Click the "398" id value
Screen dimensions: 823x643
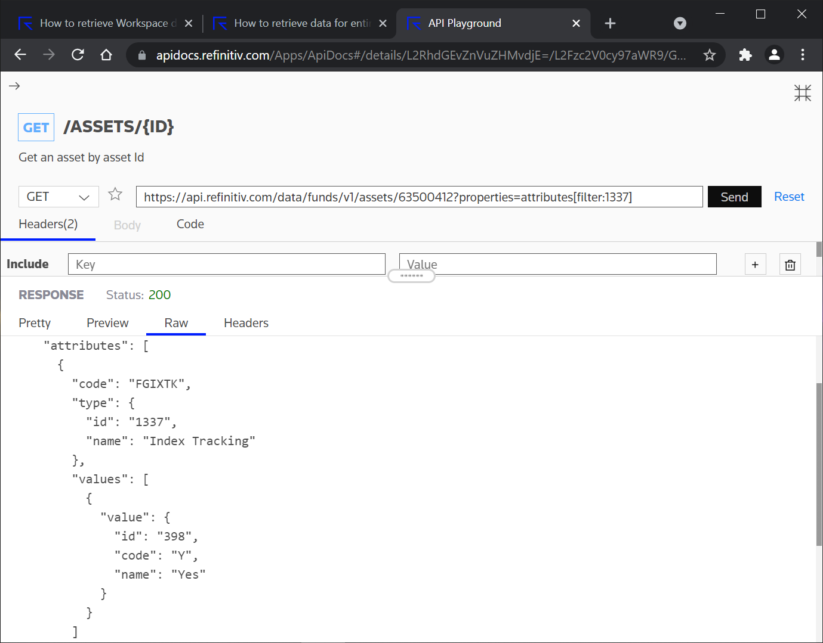pyautogui.click(x=174, y=536)
